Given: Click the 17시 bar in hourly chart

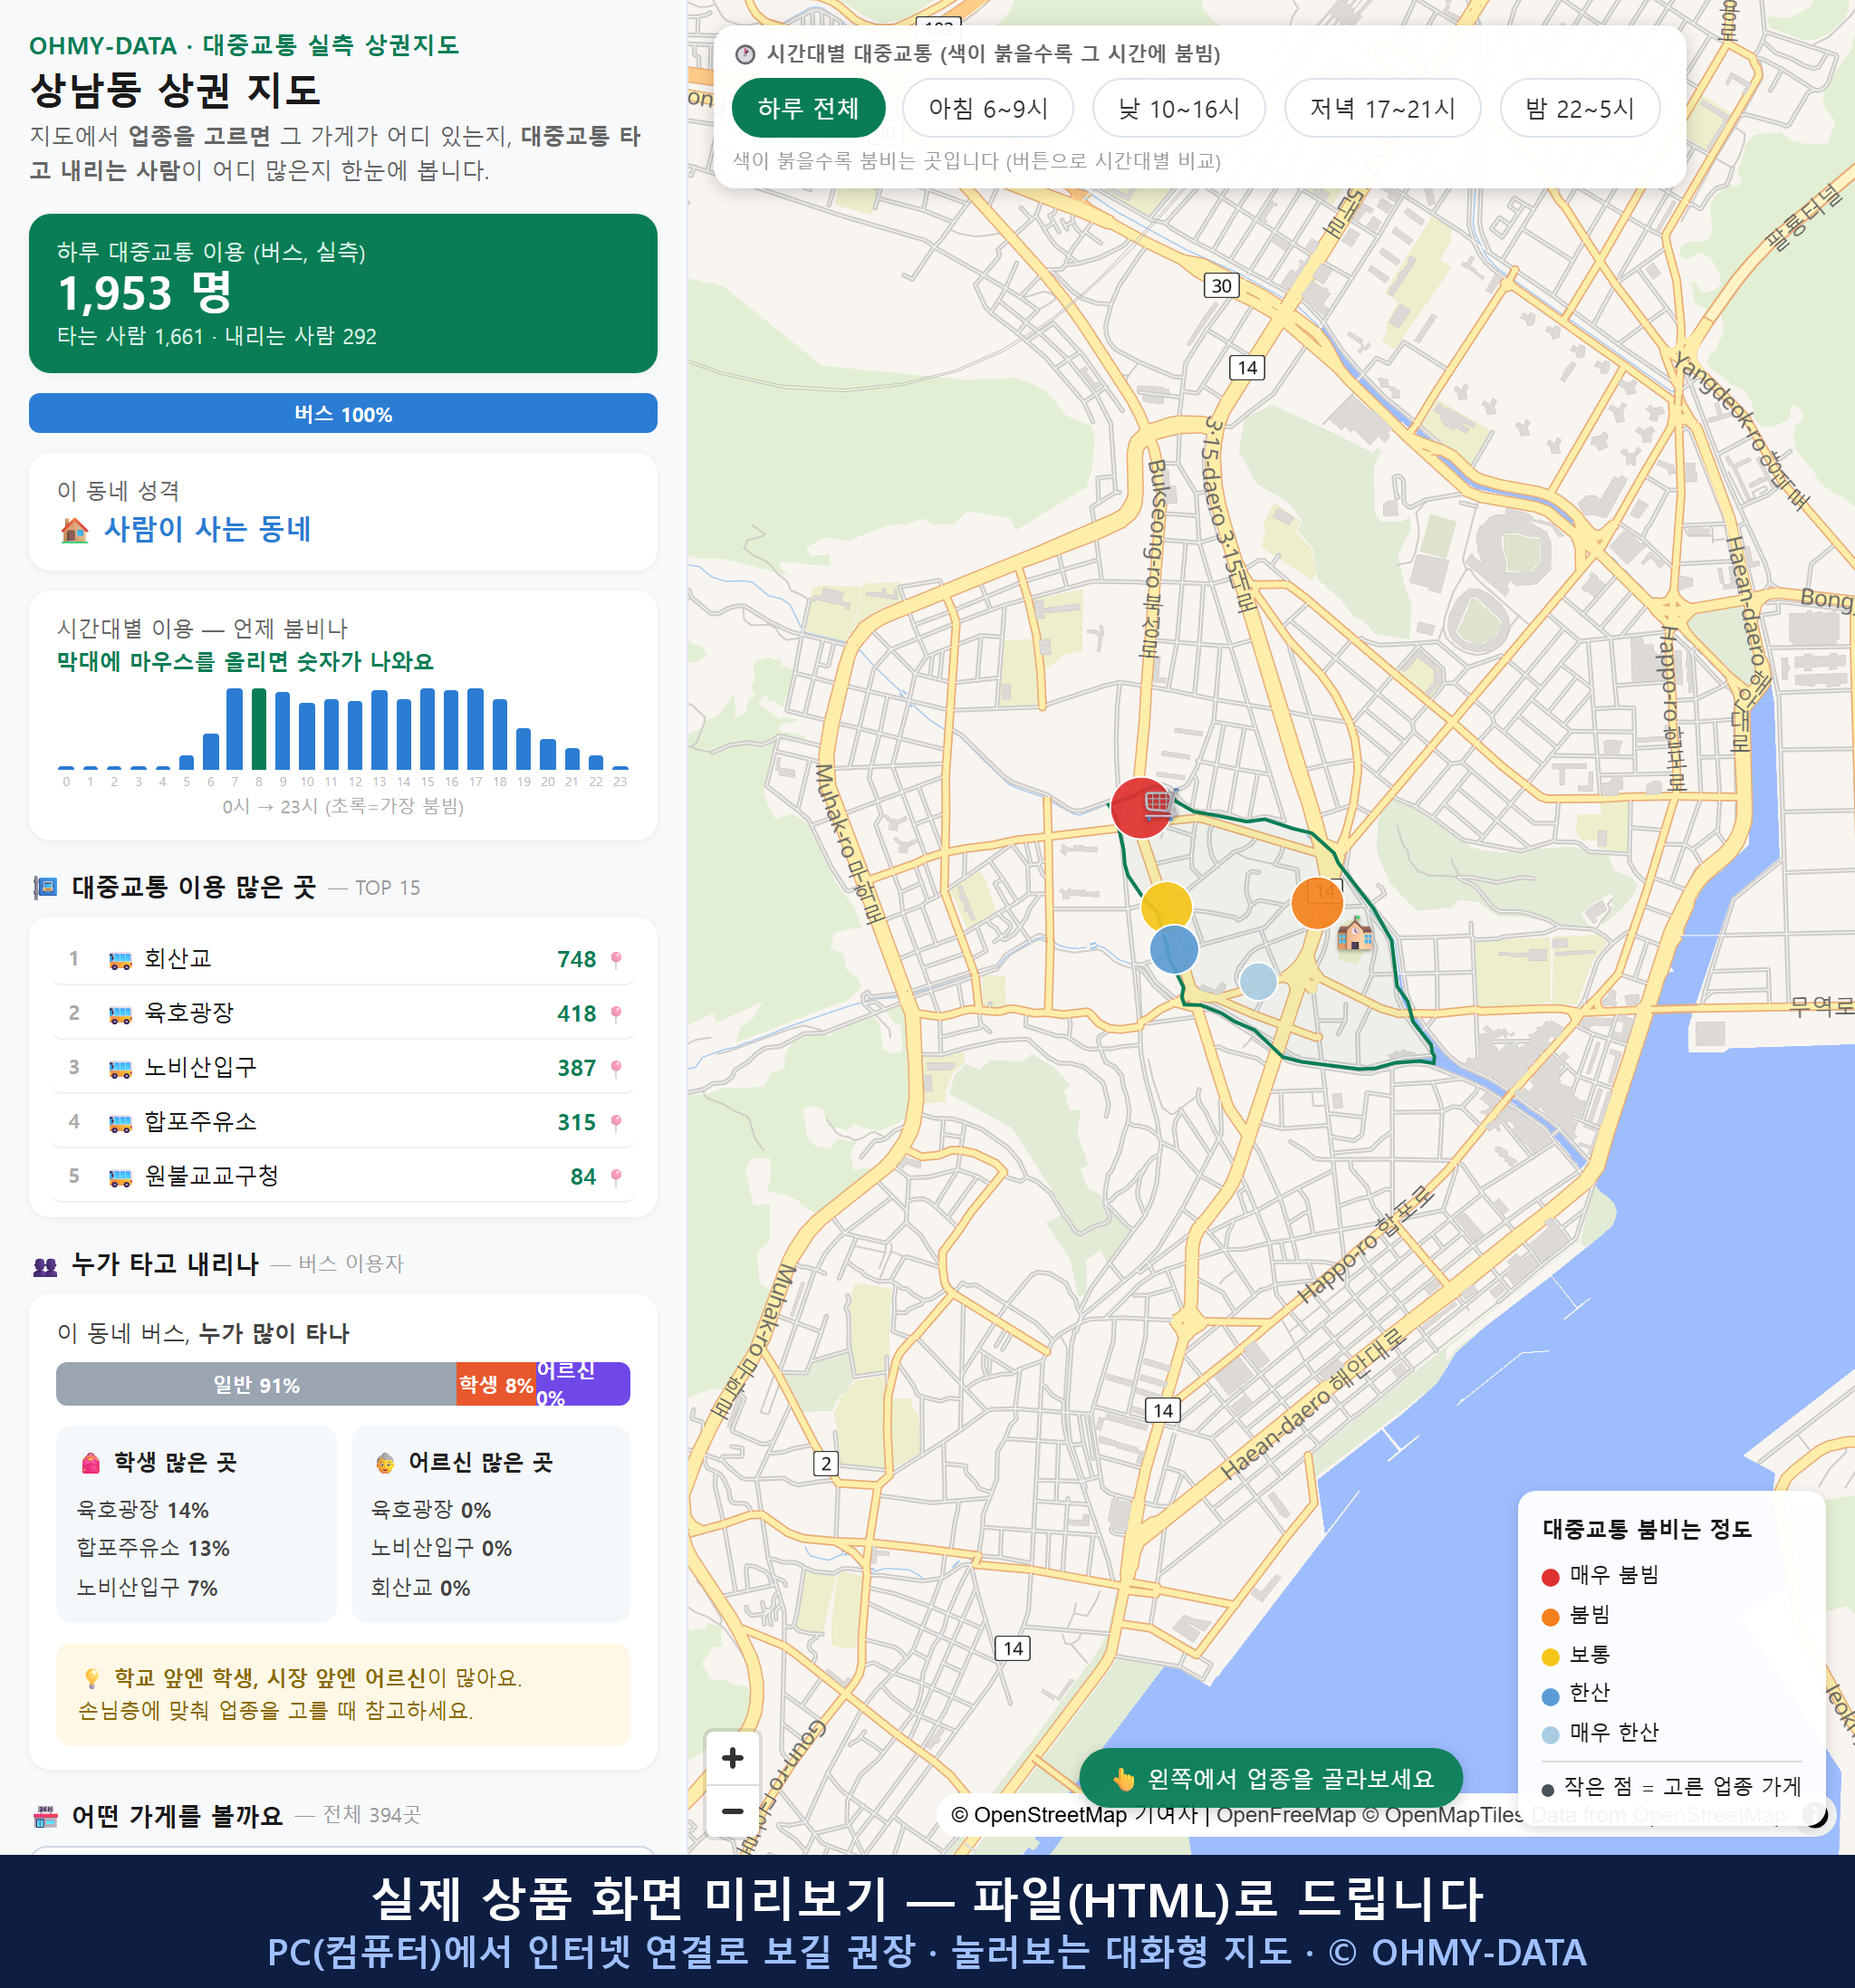Looking at the screenshot, I should [x=476, y=728].
